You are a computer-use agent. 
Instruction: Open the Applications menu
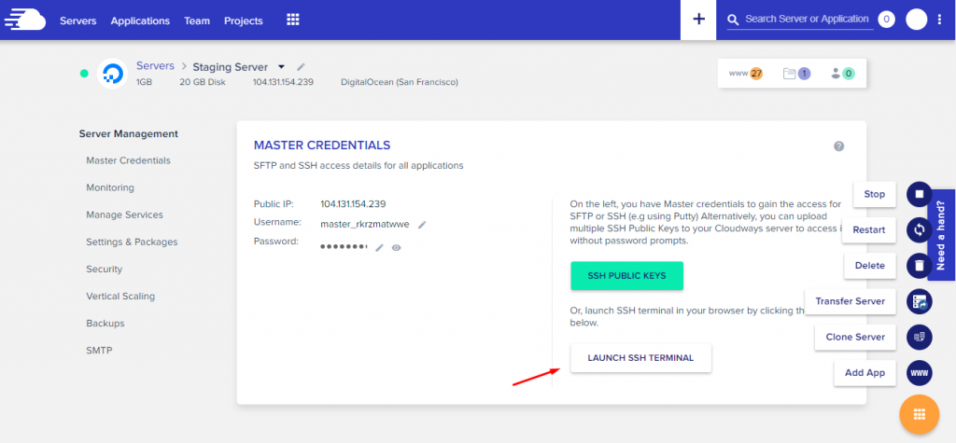pyautogui.click(x=140, y=21)
